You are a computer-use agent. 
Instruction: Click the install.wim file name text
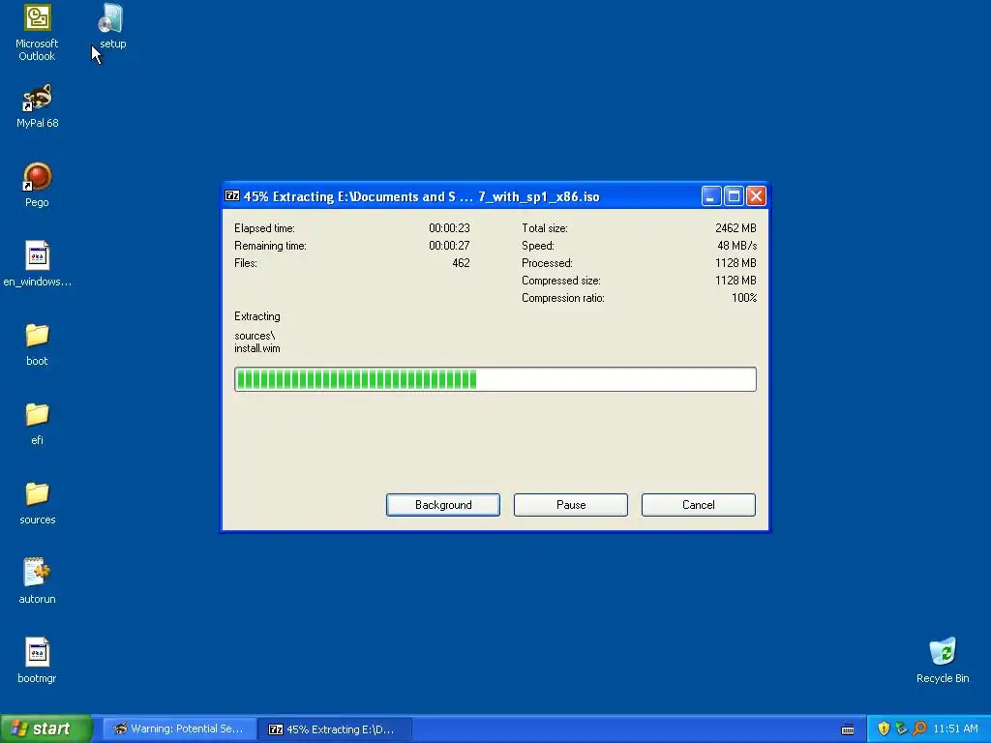[257, 348]
